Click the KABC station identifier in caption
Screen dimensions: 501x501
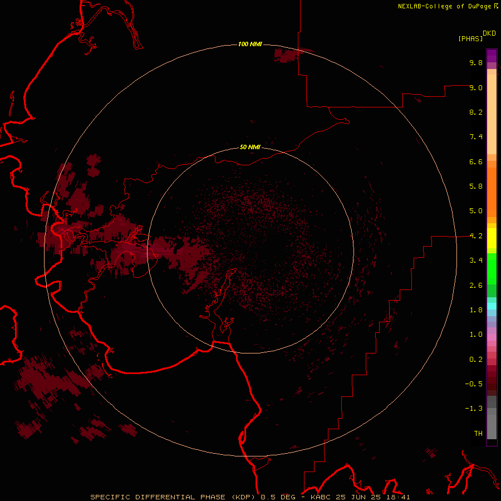321,497
